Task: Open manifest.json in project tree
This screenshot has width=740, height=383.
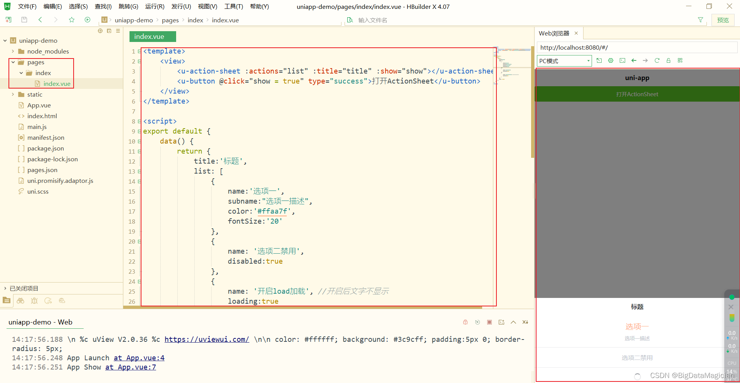Action: pos(45,137)
